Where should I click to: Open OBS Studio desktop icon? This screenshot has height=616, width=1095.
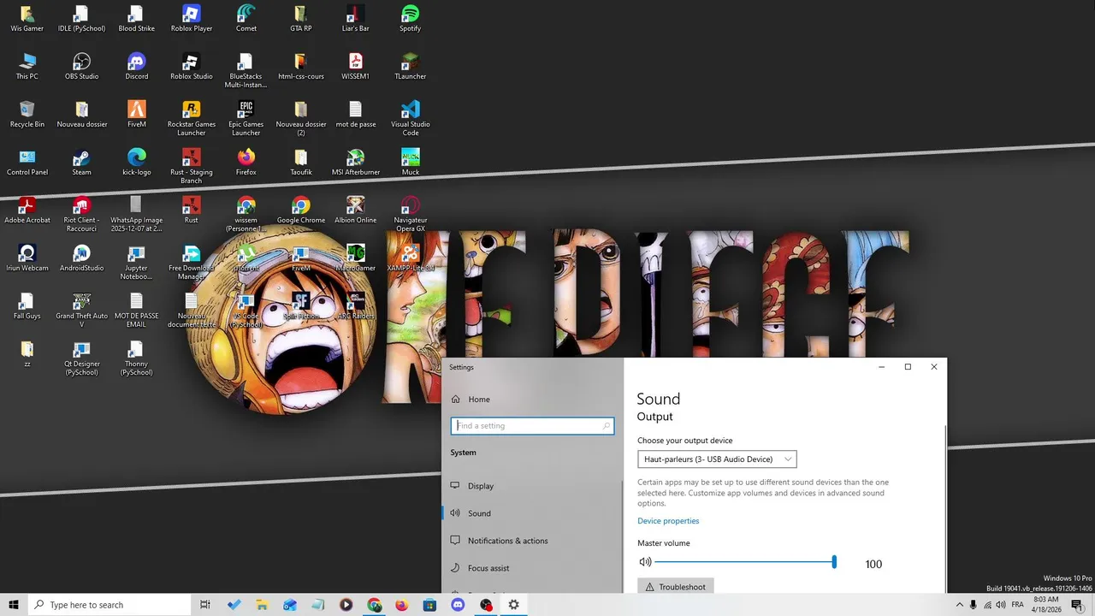[81, 67]
